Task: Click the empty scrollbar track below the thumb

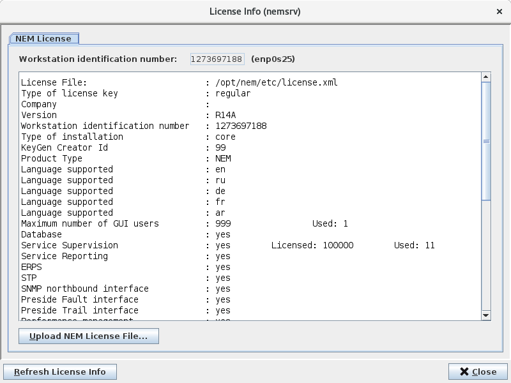Action: pos(485,255)
